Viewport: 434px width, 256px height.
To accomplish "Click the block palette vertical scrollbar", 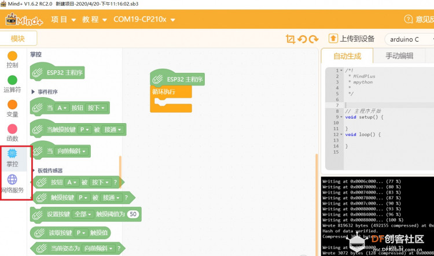I will click(x=120, y=172).
